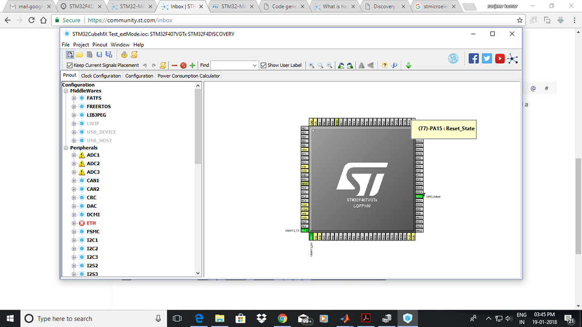Select CRC in the peripherals tree
Viewport: 582px width, 327px height.
click(x=91, y=198)
